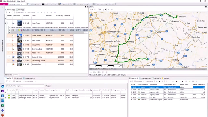The height and width of the screenshot is (117, 208).
Task: Click the green icon in the left sidebar
Action: [2, 105]
